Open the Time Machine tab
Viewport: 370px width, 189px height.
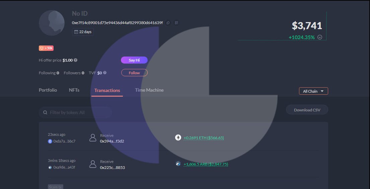click(149, 90)
